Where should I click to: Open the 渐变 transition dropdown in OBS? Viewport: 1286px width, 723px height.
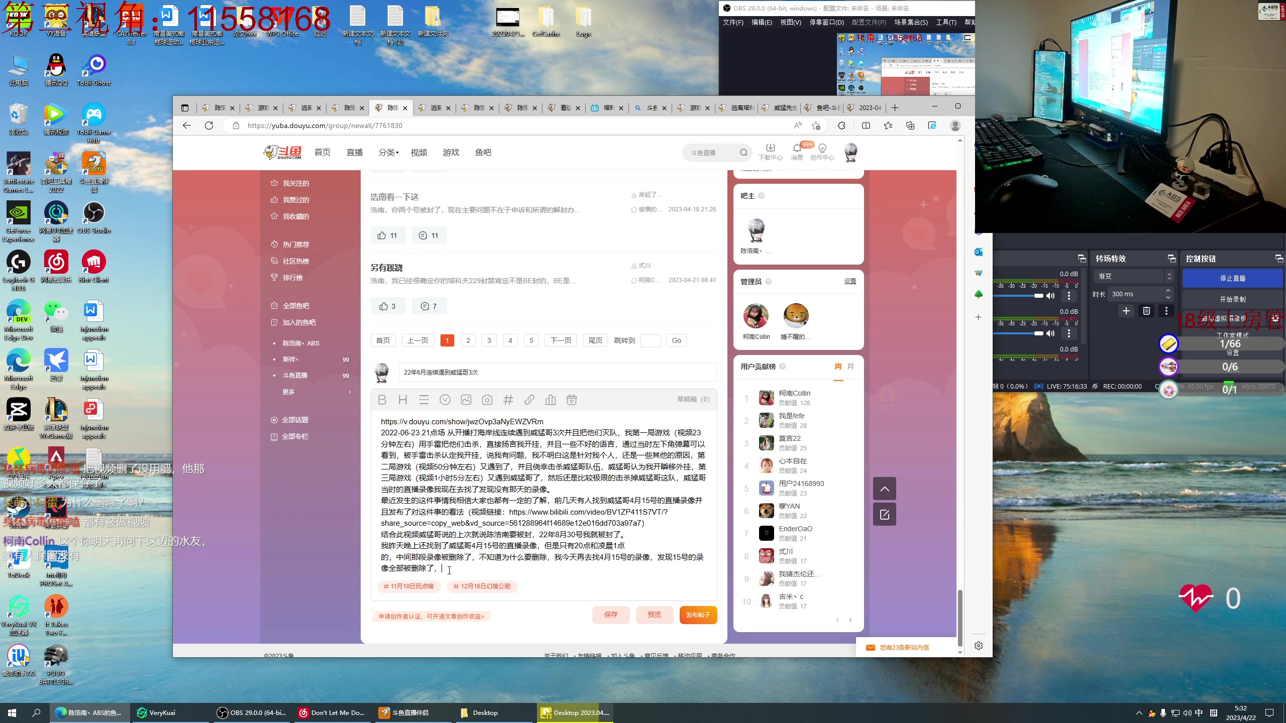click(x=1133, y=276)
